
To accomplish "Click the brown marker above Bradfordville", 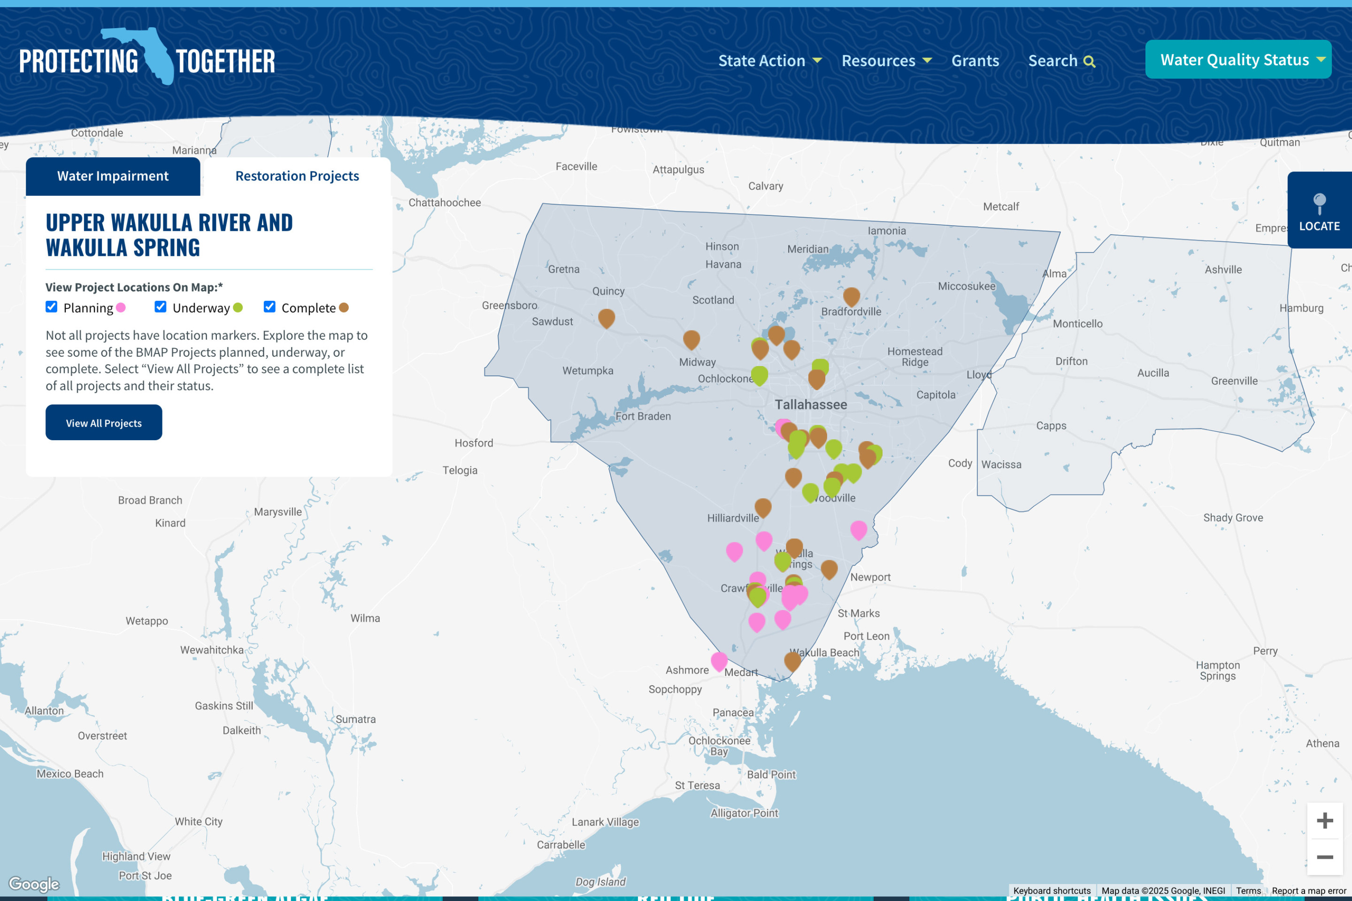I will tap(851, 295).
